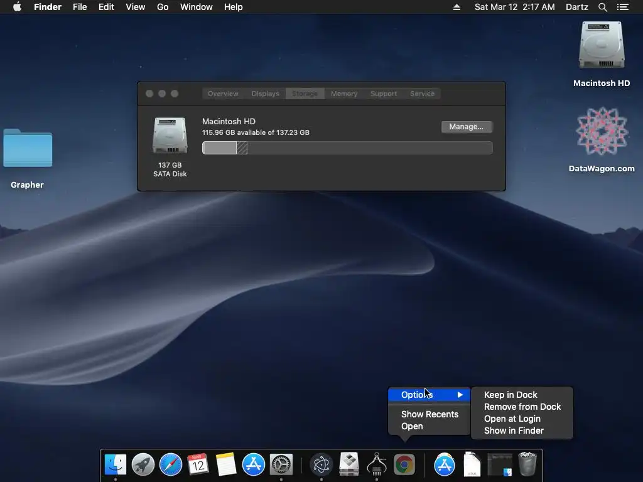Switch to the Memory tab
643x482 pixels.
pyautogui.click(x=344, y=94)
